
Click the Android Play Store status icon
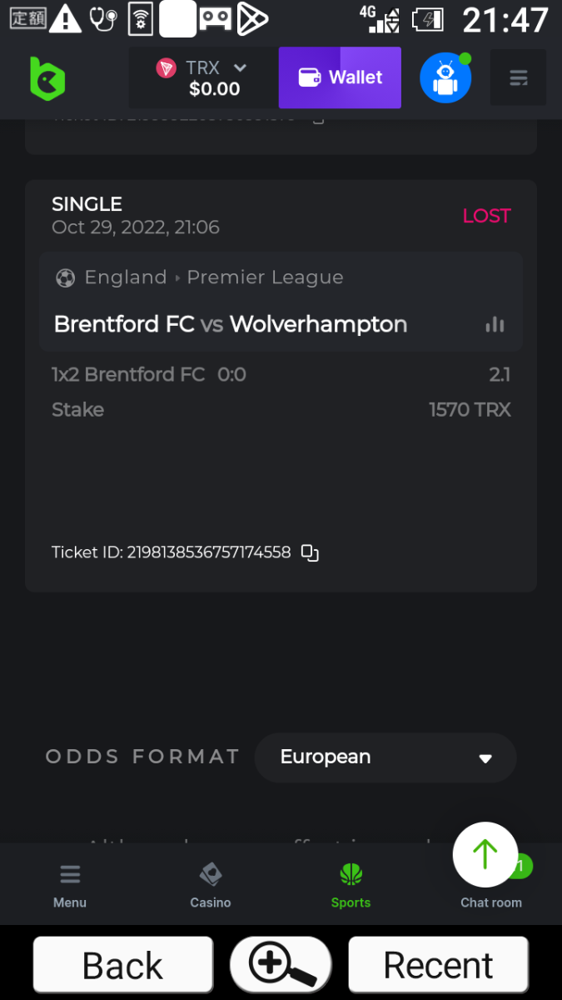pyautogui.click(x=252, y=19)
